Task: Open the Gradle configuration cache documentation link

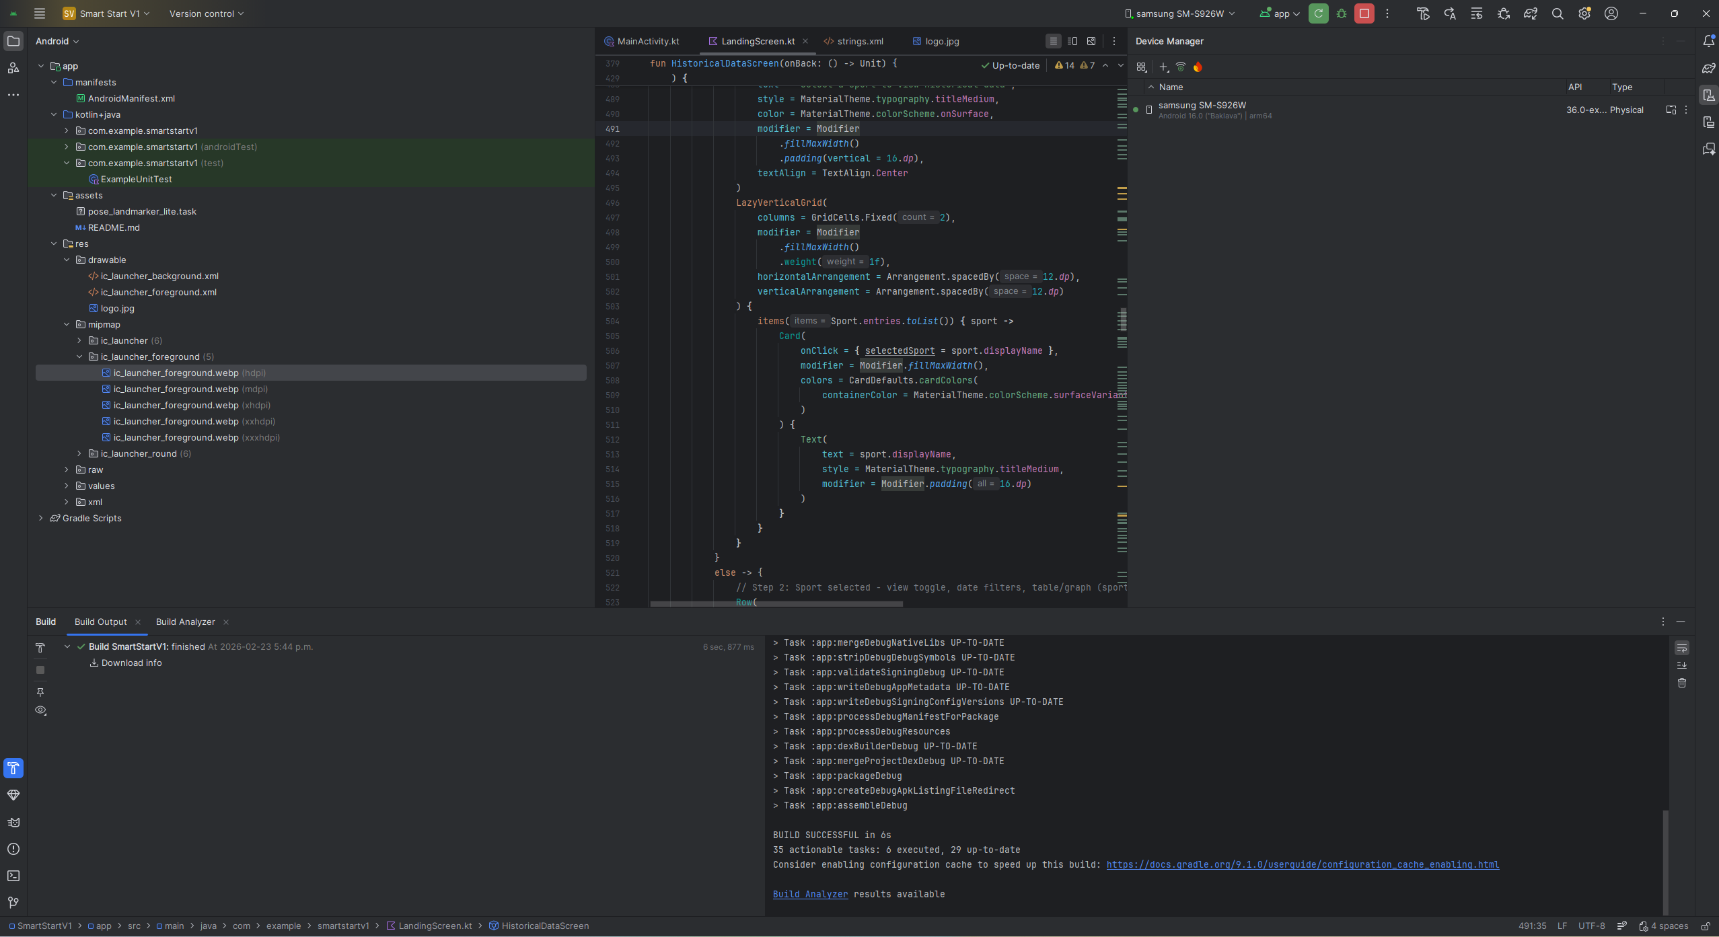Action: click(x=1303, y=864)
